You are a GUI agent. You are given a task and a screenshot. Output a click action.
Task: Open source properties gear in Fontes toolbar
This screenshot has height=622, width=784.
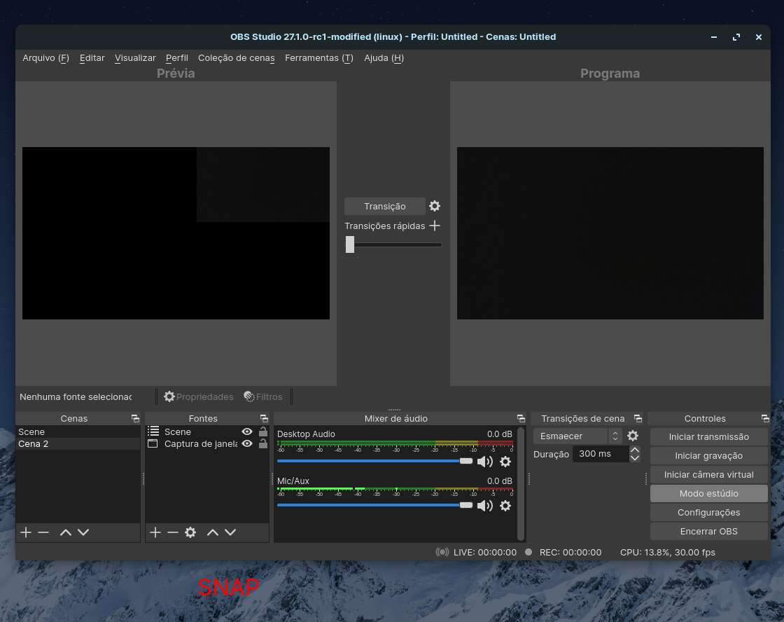(x=190, y=532)
